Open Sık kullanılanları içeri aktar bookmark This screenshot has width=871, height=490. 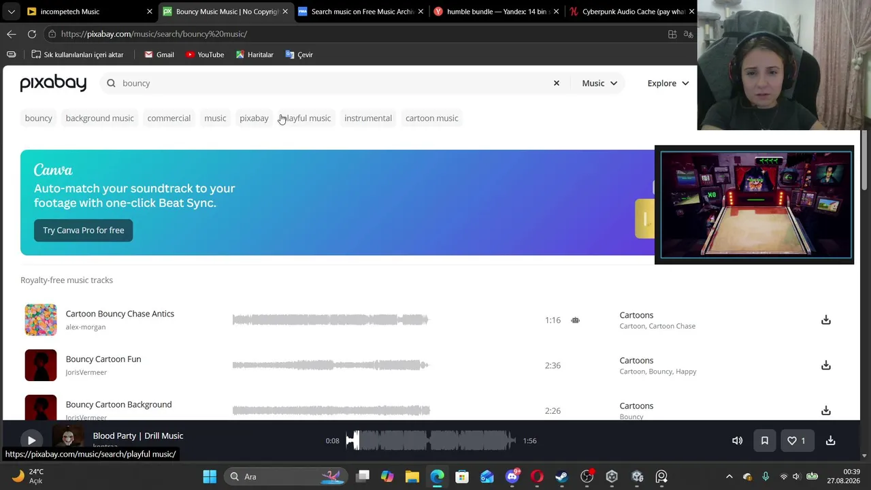click(x=77, y=54)
